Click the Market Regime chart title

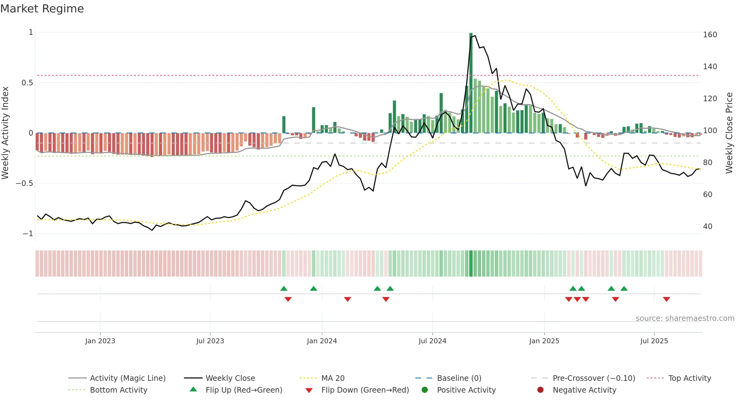point(42,9)
